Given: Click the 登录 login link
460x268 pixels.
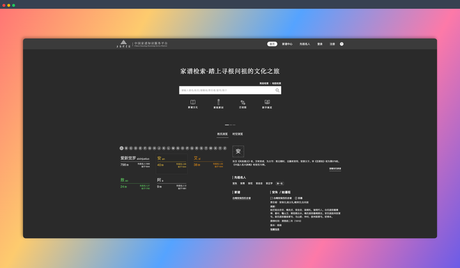Looking at the screenshot, I should tap(320, 44).
